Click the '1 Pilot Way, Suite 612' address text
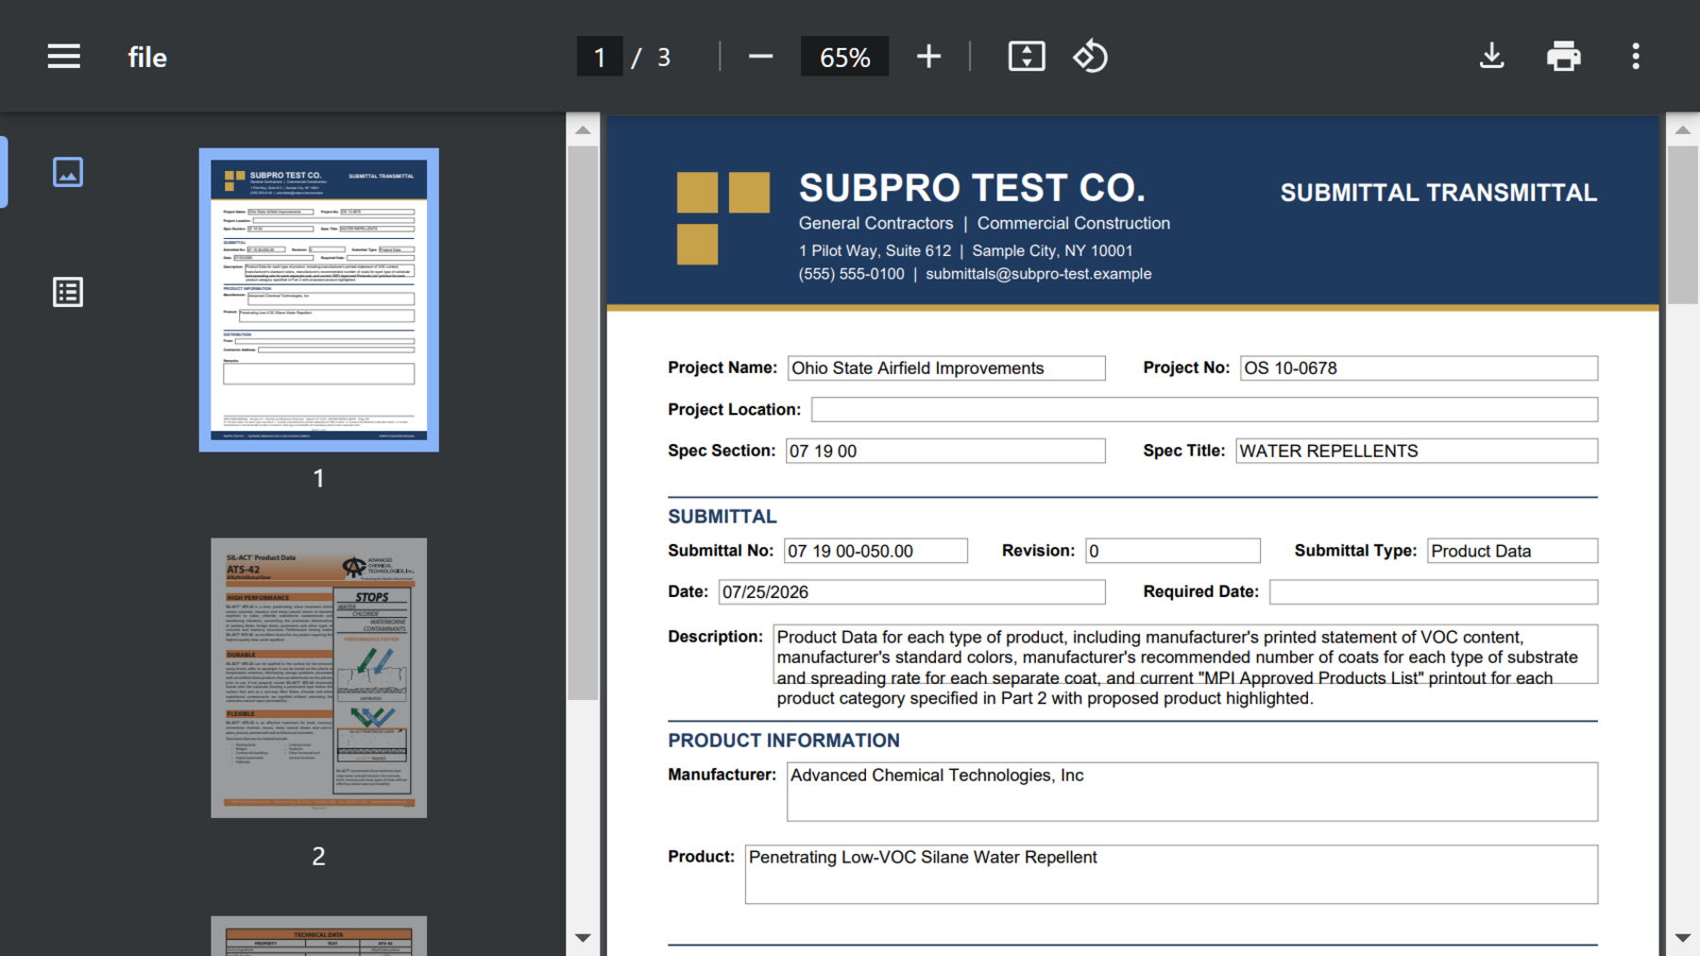This screenshot has height=956, width=1700. 875,250
